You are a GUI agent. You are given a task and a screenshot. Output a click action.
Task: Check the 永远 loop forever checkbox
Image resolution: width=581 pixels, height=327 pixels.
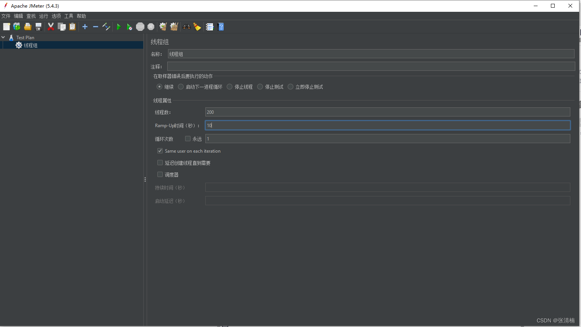pyautogui.click(x=187, y=139)
